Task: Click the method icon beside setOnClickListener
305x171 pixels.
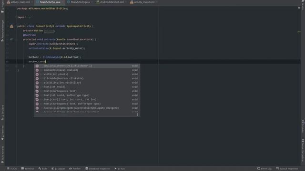Action: point(37,66)
